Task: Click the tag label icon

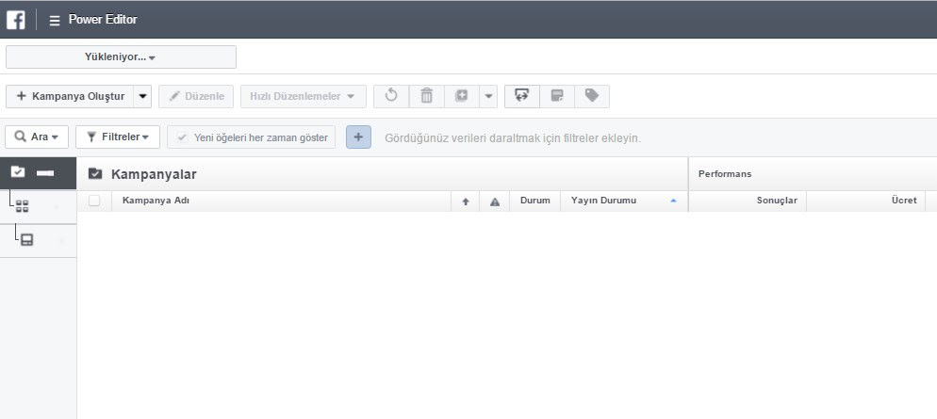Action: tap(592, 96)
